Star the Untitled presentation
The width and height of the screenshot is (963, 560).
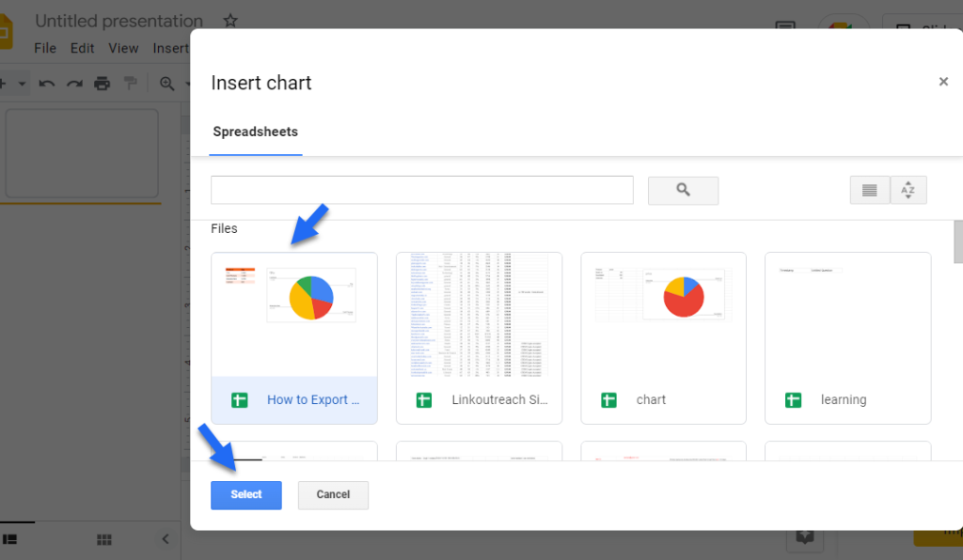[230, 21]
